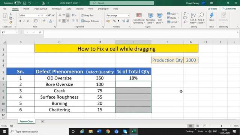
Task: Click Merge & Center button
Action: coord(90,21)
